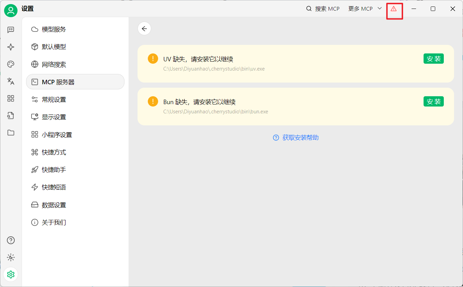Open the mini apps grid sidebar icon
The width and height of the screenshot is (463, 287).
pyautogui.click(x=11, y=99)
